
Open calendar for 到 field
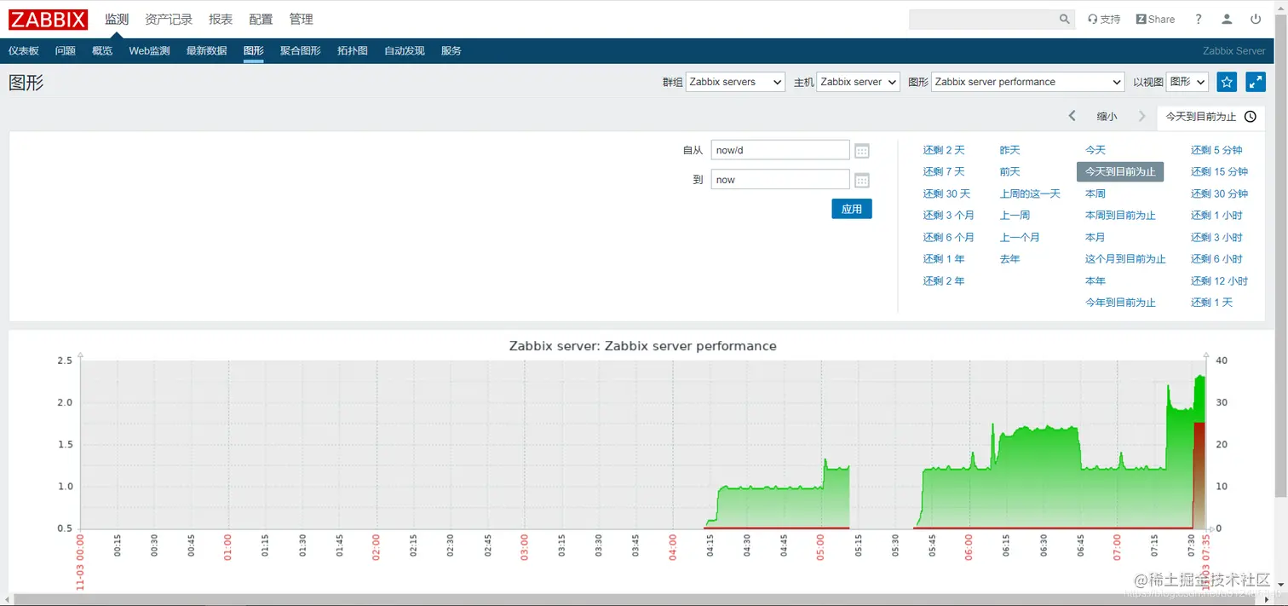862,180
